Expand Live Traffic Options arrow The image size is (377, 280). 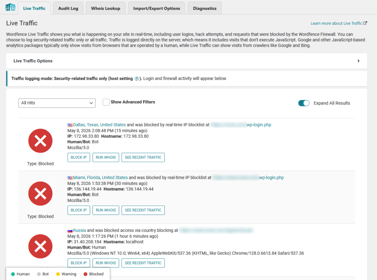pyautogui.click(x=359, y=61)
